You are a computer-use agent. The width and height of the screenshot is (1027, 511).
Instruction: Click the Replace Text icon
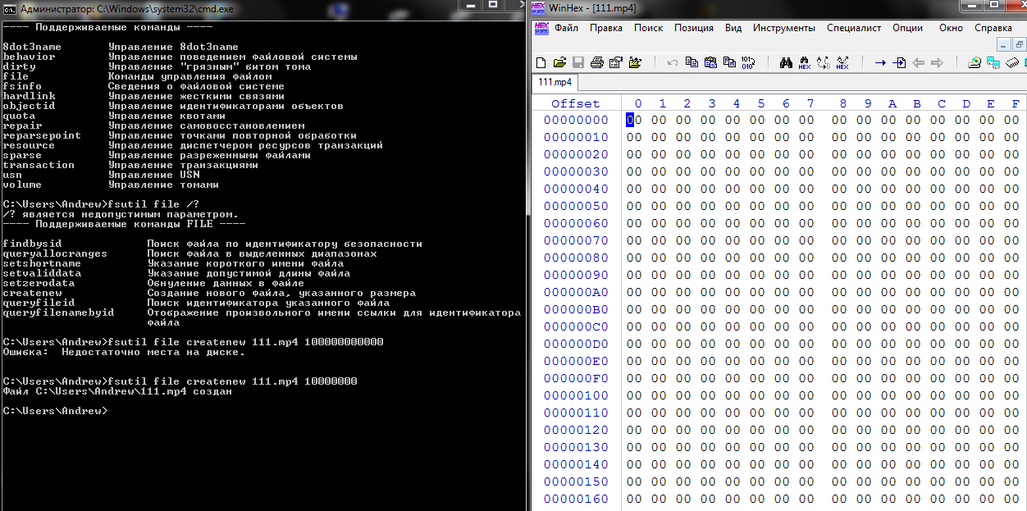(x=824, y=62)
